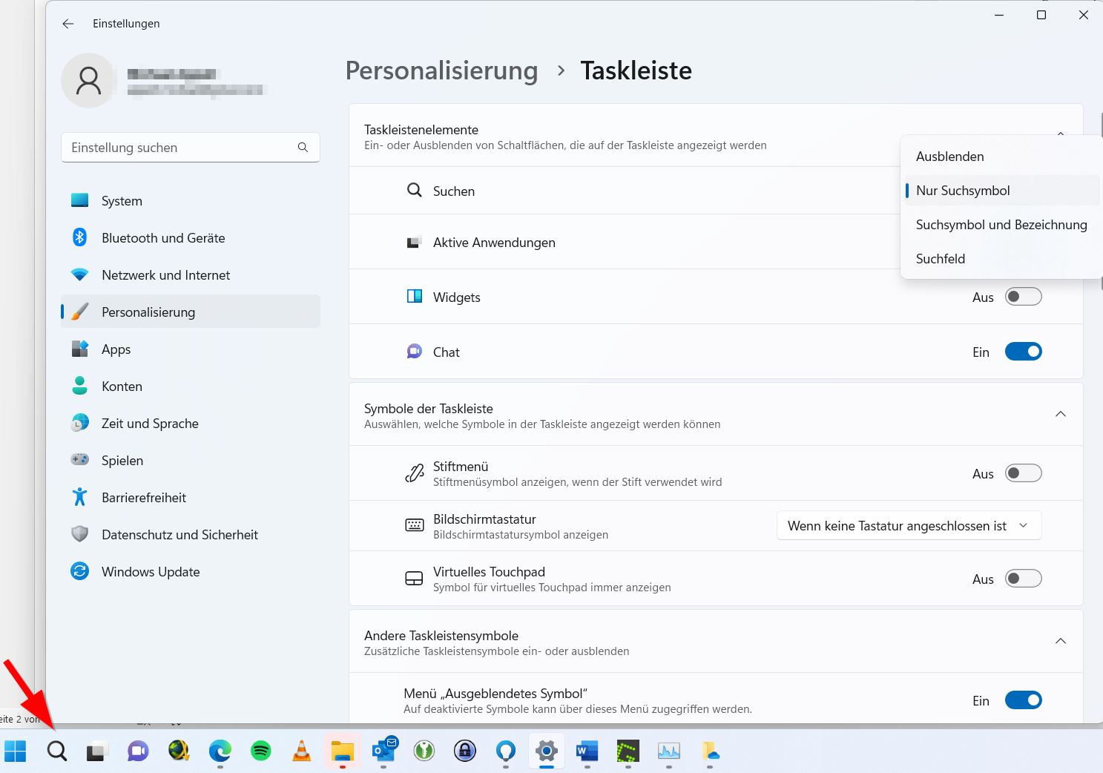This screenshot has width=1103, height=773.
Task: Open Task View from the taskbar
Action: coord(97,751)
